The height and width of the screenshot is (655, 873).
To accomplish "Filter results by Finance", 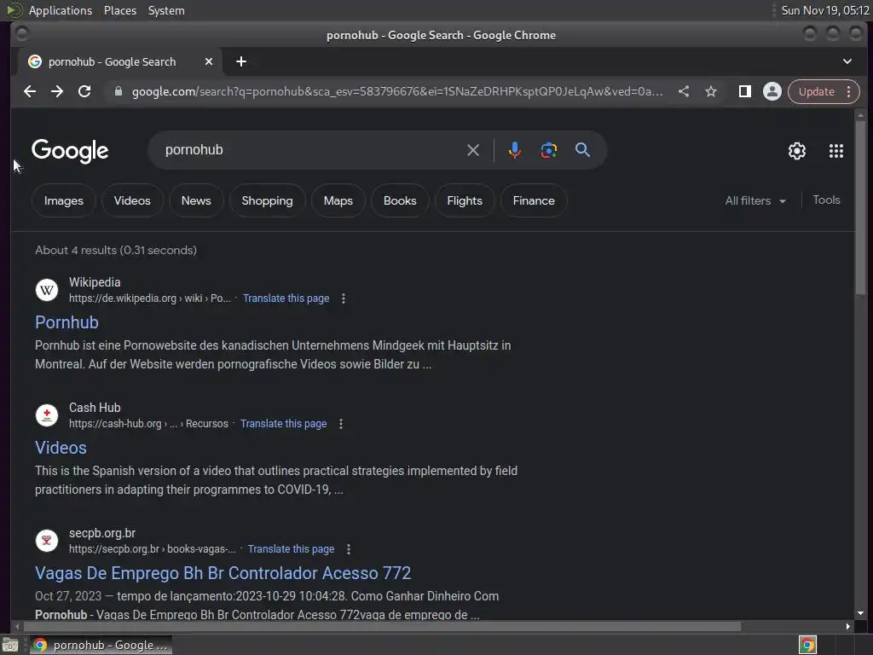I will [x=534, y=200].
